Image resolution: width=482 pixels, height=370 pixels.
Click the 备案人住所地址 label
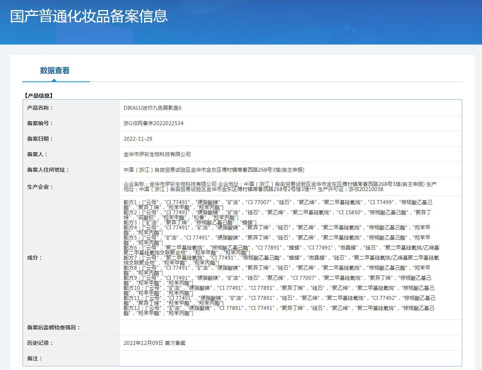(x=48, y=170)
